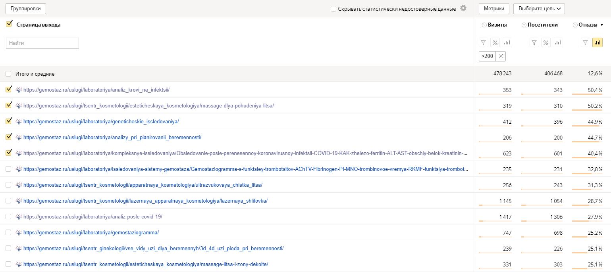Open the >200 filter value chip
This screenshot has height=272, width=611.
[x=487, y=56]
